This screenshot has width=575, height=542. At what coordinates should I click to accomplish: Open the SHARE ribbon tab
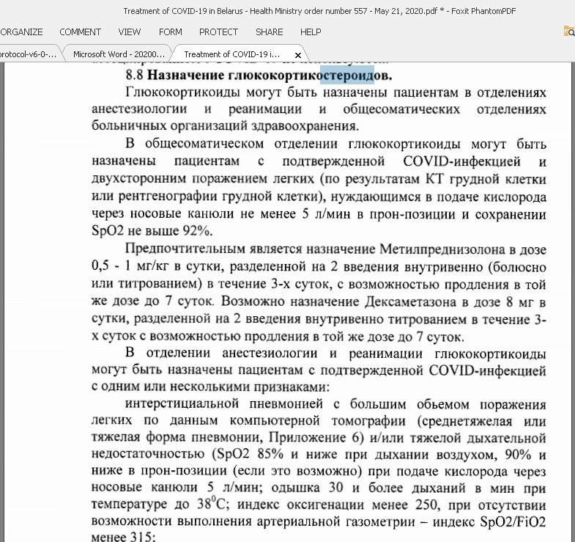point(269,32)
